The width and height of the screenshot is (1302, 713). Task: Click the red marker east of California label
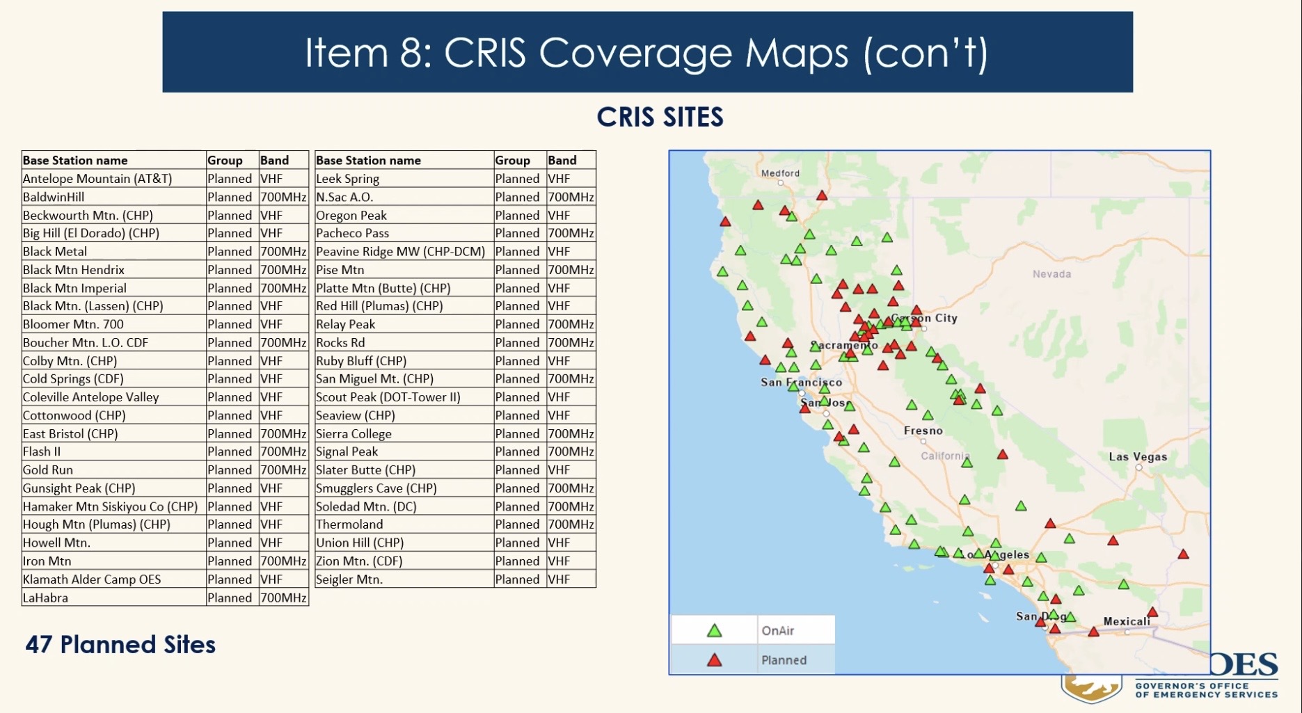click(1002, 455)
